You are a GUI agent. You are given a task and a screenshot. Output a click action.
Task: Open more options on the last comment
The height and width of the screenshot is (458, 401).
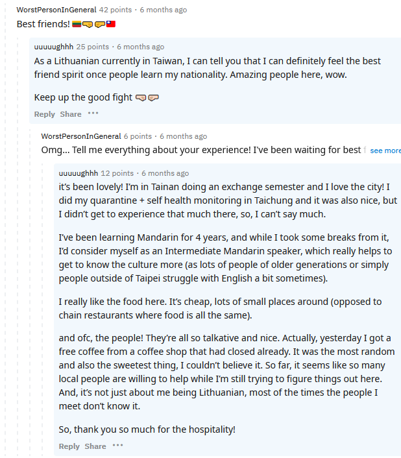(x=117, y=446)
